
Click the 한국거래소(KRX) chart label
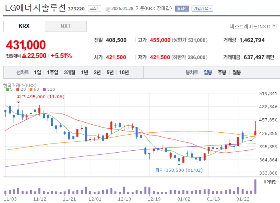click(x=20, y=85)
